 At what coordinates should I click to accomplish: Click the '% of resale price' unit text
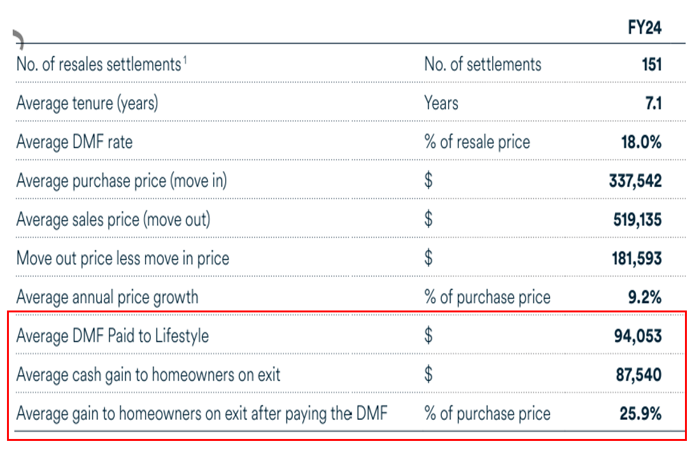click(x=477, y=142)
